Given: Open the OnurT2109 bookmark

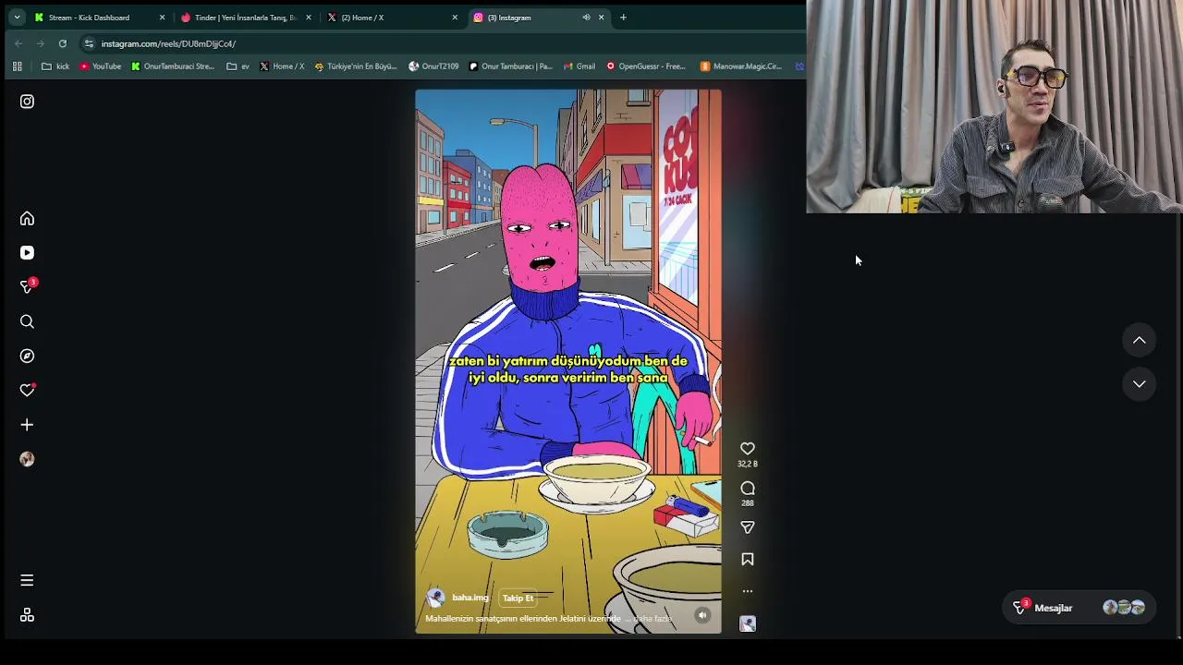Looking at the screenshot, I should [x=433, y=66].
